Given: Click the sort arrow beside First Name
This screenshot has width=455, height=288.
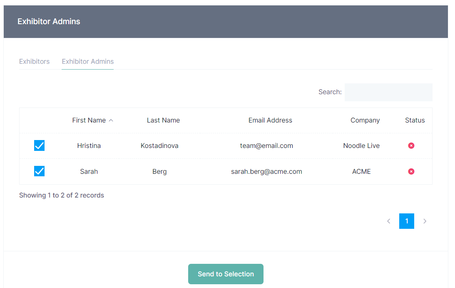Looking at the screenshot, I should [111, 120].
